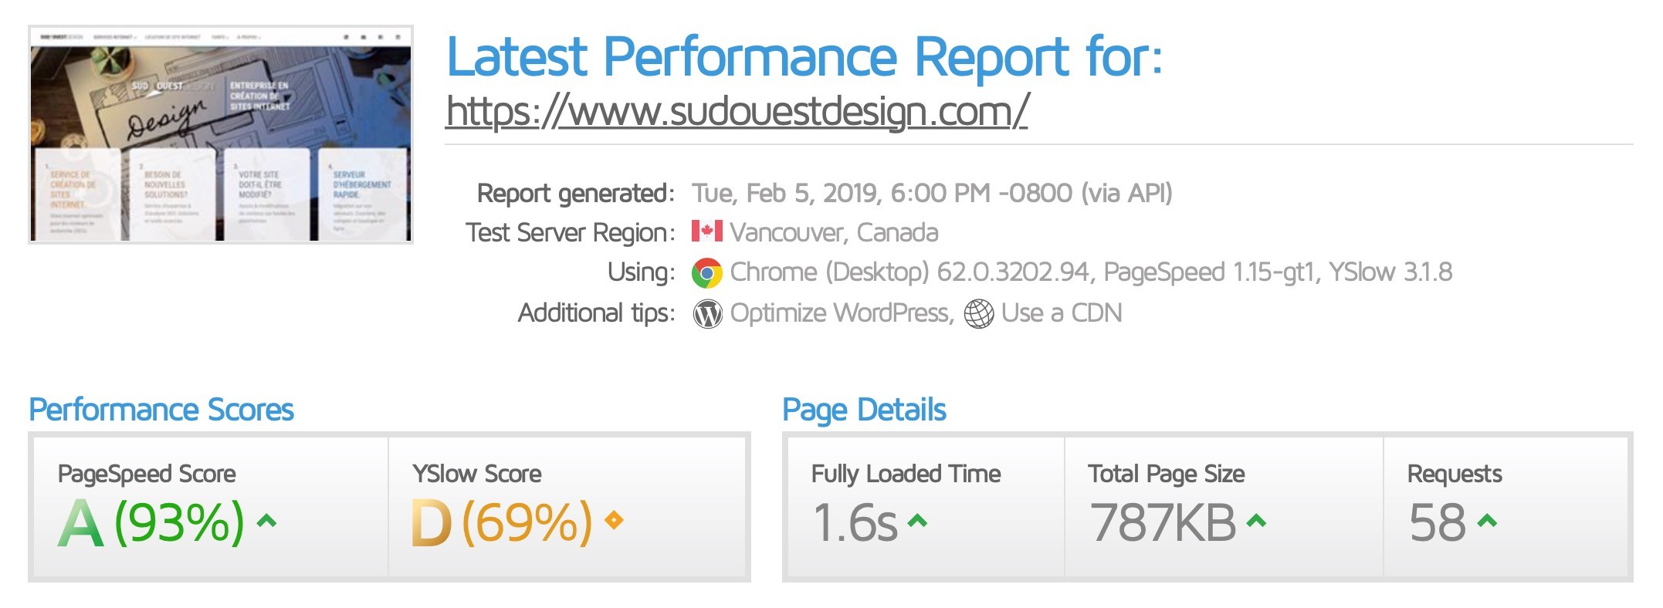Click the 1.6s fully loaded time value

point(855,523)
